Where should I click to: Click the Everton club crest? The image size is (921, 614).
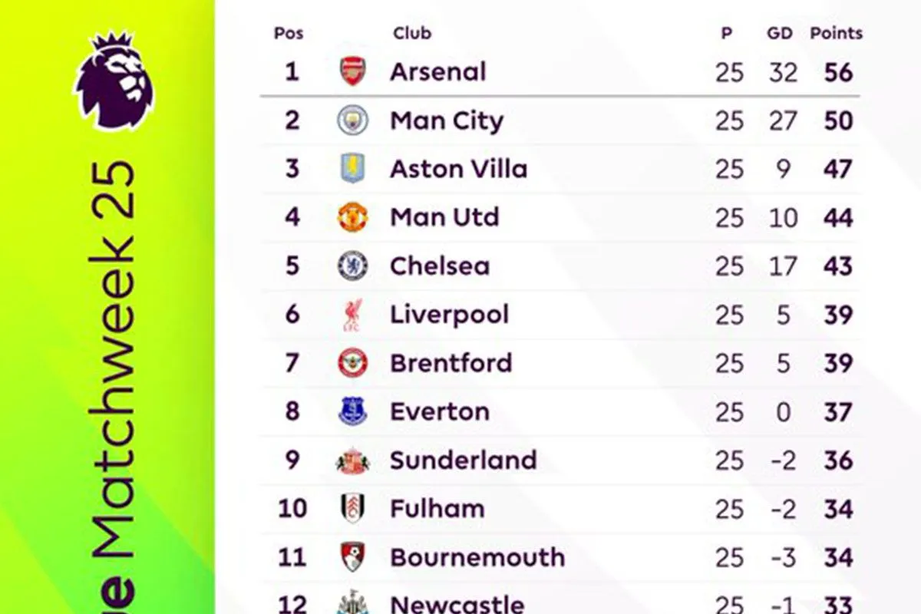353,411
